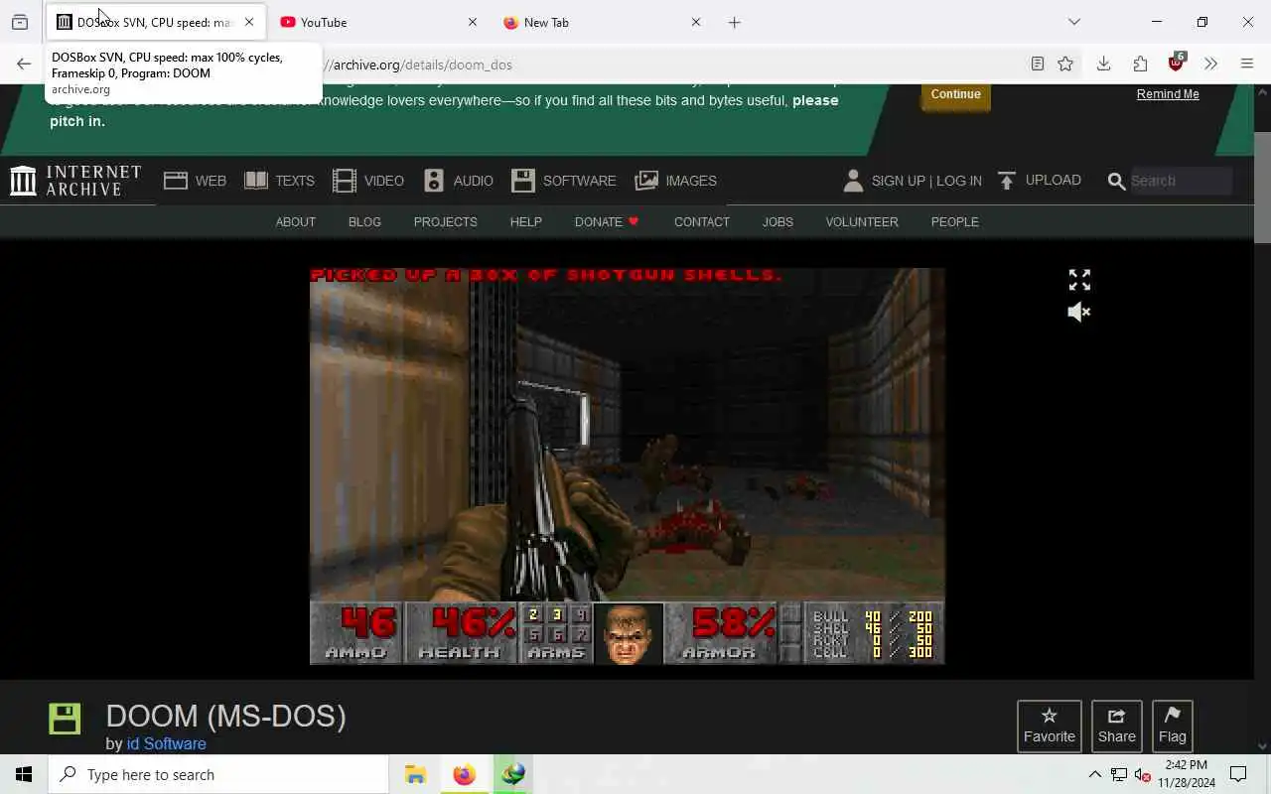Open the globe app on taskbar

(512, 774)
